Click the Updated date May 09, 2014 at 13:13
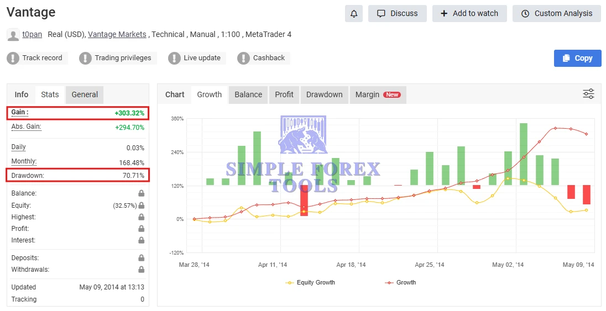 pyautogui.click(x=112, y=287)
